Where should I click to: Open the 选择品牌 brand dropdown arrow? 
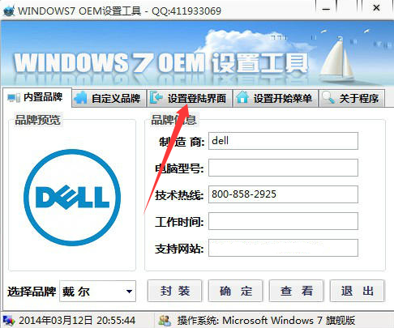pos(129,292)
